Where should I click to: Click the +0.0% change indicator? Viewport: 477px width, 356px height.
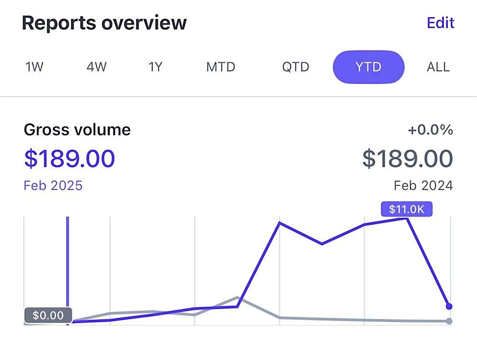click(x=430, y=130)
